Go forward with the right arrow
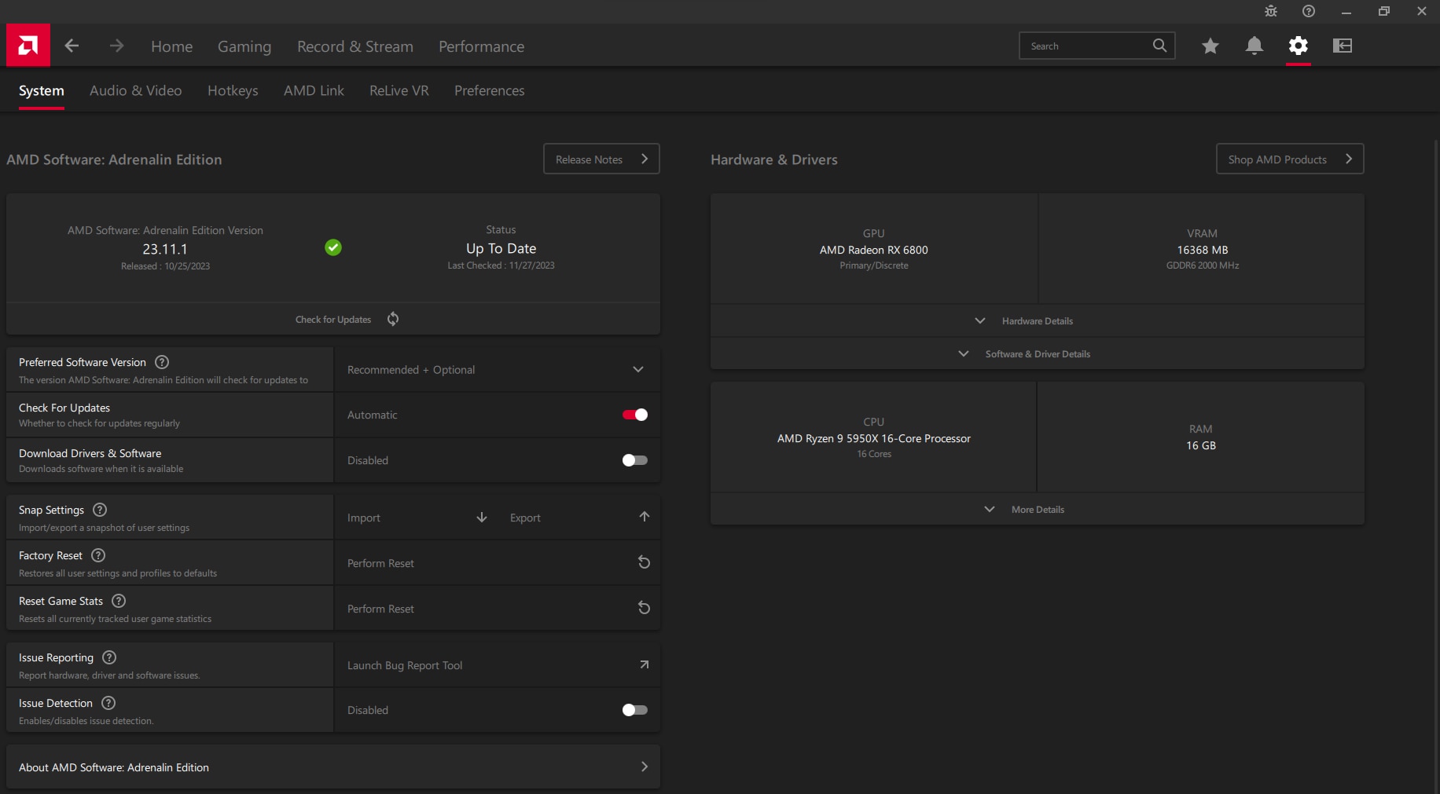The height and width of the screenshot is (794, 1440). pos(116,46)
